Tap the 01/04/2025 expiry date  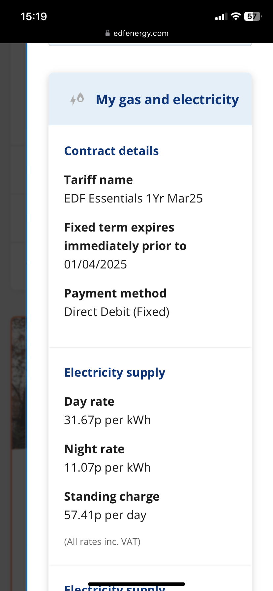(x=96, y=264)
